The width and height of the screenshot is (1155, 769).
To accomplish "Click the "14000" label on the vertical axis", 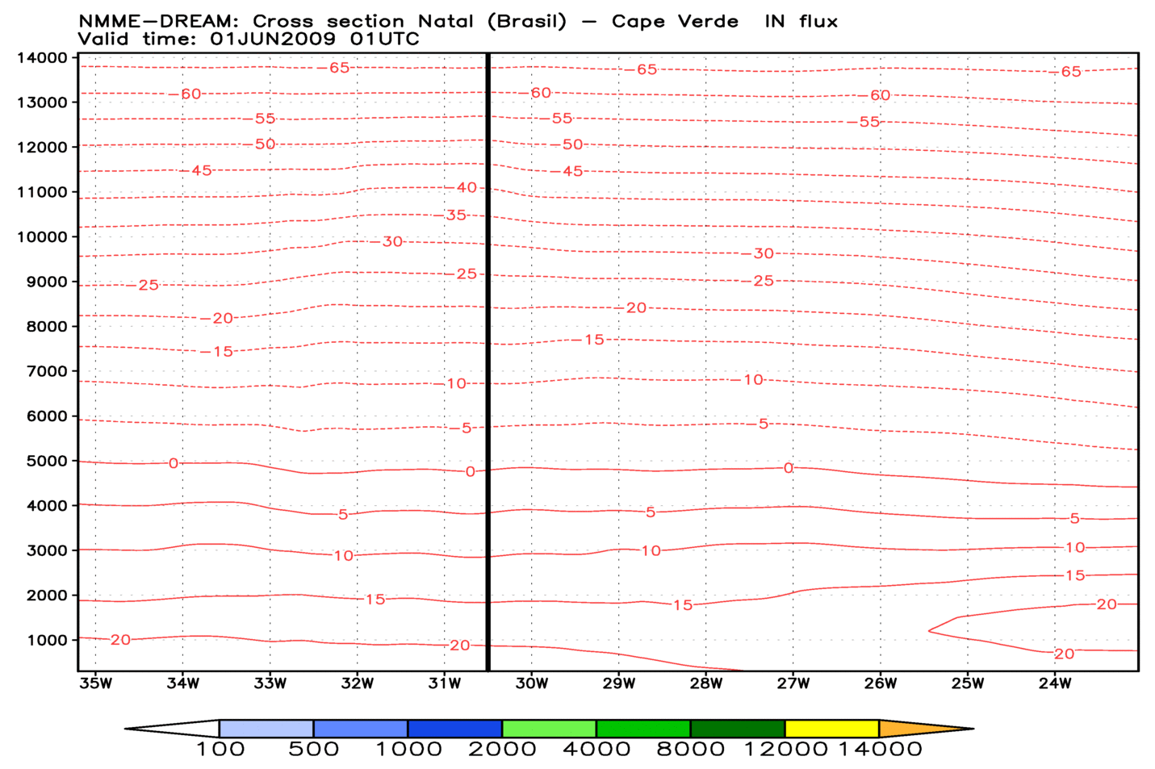I will [x=42, y=57].
